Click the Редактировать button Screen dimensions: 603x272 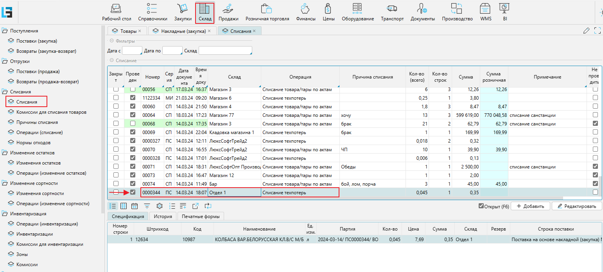[x=576, y=206]
